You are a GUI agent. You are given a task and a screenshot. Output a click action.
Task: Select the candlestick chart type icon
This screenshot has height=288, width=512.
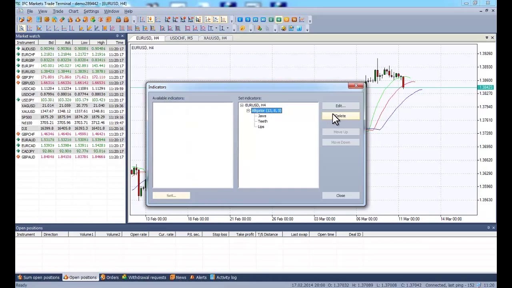[150, 20]
